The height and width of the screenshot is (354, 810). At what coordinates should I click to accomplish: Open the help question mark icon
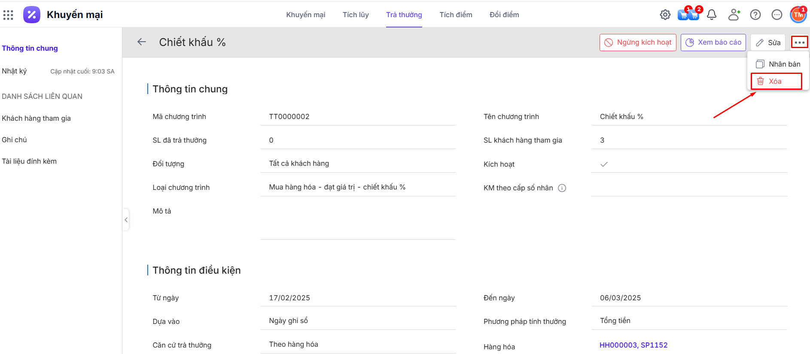tap(755, 15)
